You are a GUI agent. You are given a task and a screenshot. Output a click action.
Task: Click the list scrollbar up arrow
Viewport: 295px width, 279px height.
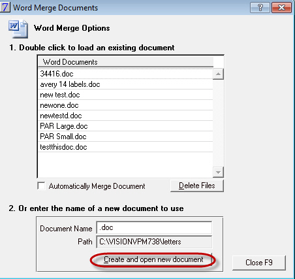click(218, 74)
